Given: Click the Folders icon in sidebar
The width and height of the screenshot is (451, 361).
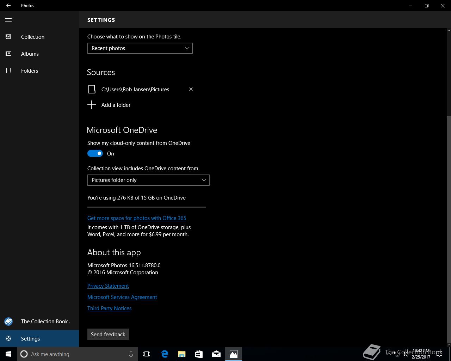Looking at the screenshot, I should click(8, 71).
